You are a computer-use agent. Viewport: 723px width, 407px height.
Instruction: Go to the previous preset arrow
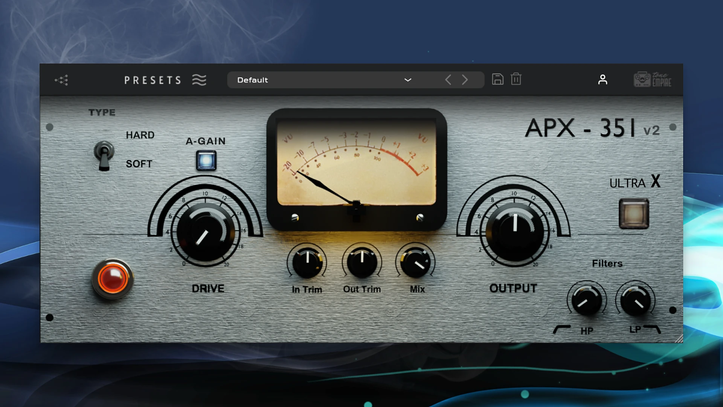[x=448, y=80]
